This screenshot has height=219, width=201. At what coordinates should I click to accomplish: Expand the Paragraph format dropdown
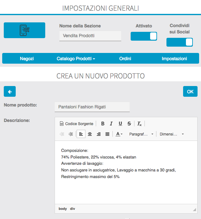(x=141, y=134)
